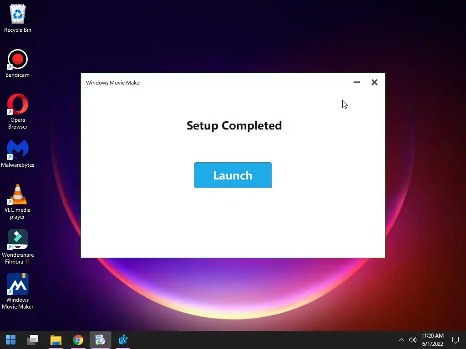Select the Opera Browser desktop shortcut
The width and height of the screenshot is (466, 349).
coord(18,112)
